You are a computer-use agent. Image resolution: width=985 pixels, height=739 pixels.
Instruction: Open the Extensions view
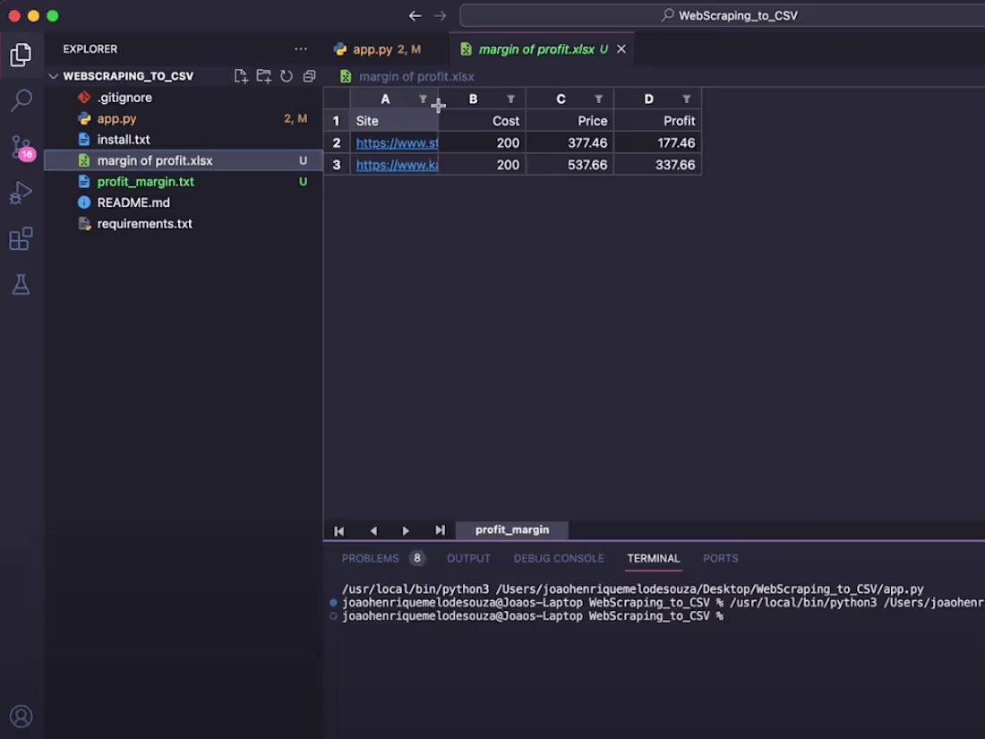(x=21, y=238)
